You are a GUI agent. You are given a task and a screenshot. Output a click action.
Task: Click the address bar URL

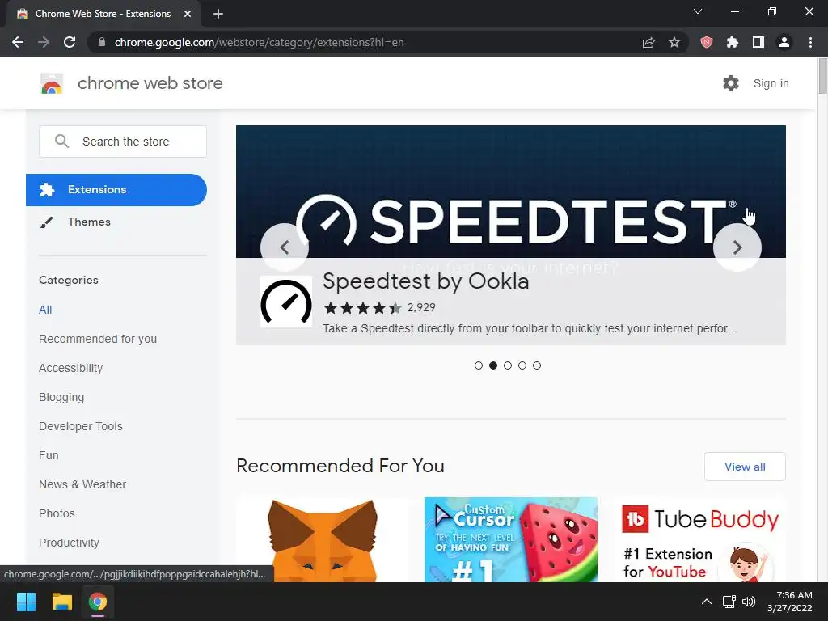tap(260, 42)
